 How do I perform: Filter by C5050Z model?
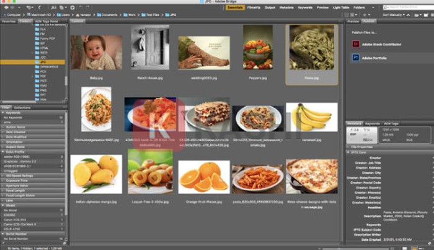[x=33, y=215]
